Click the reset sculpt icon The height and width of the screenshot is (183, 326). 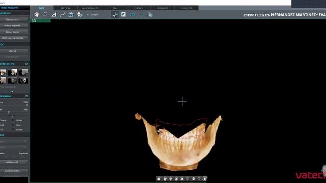tap(150, 15)
